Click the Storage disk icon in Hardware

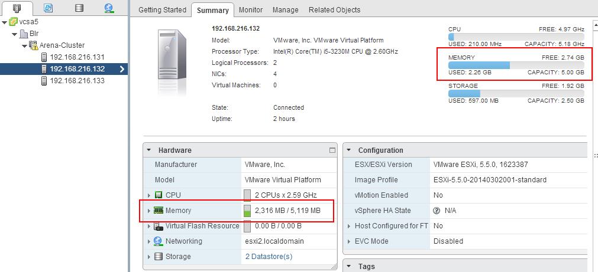pyautogui.click(x=159, y=257)
